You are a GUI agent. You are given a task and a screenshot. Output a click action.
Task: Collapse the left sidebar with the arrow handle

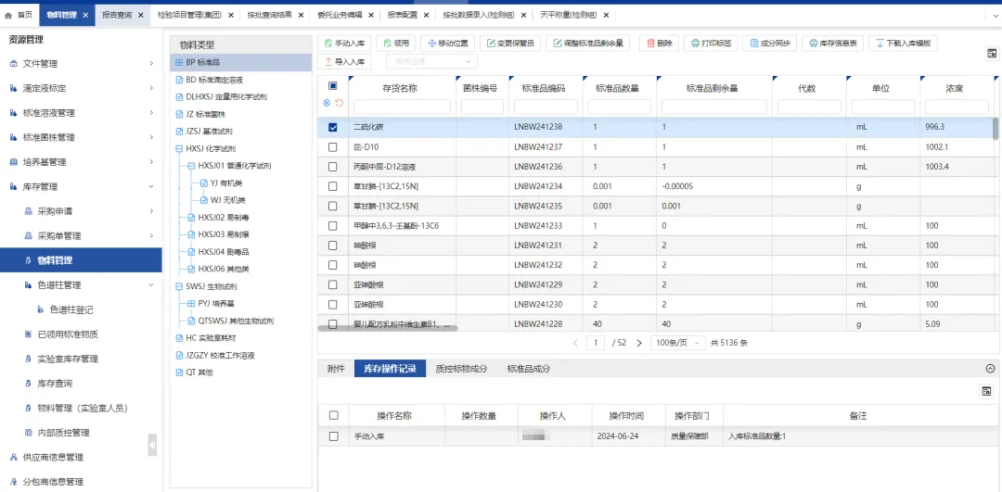tap(152, 446)
